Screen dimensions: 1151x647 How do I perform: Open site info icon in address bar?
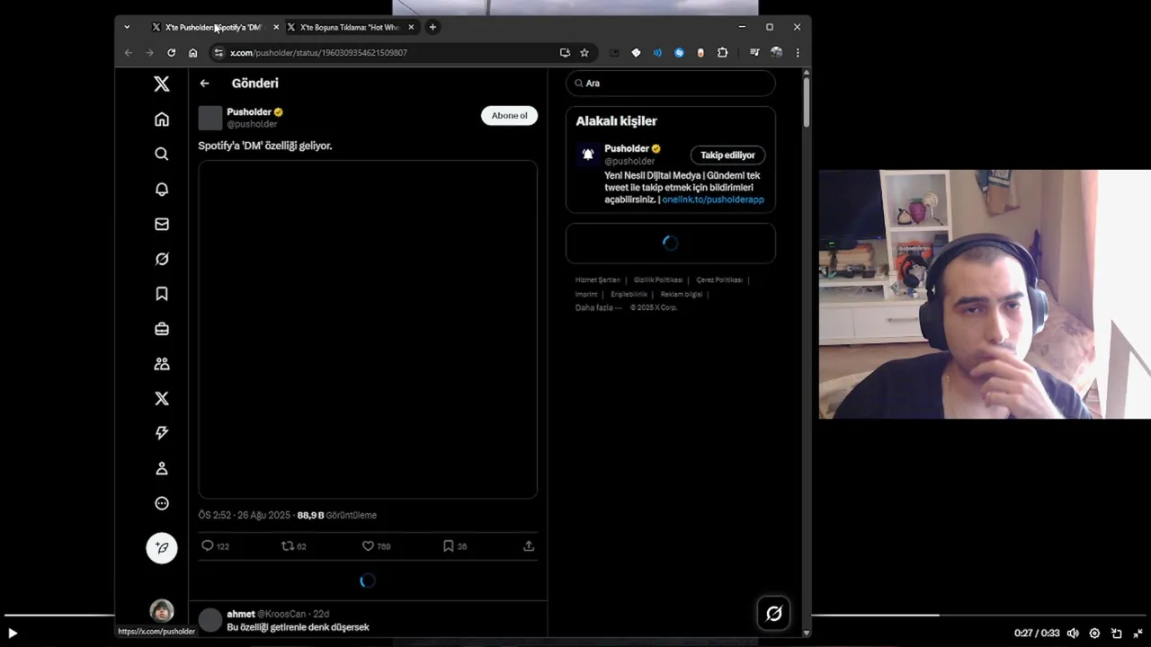coord(219,53)
